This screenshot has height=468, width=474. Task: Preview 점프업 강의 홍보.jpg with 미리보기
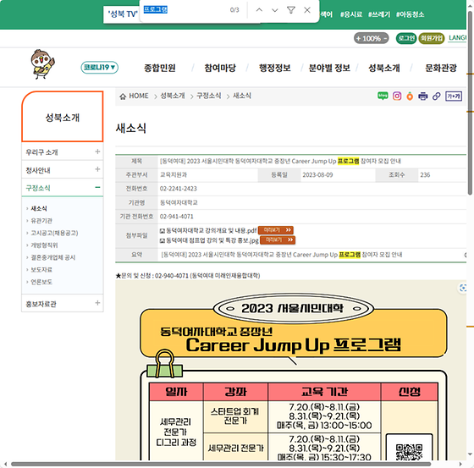tap(278, 240)
